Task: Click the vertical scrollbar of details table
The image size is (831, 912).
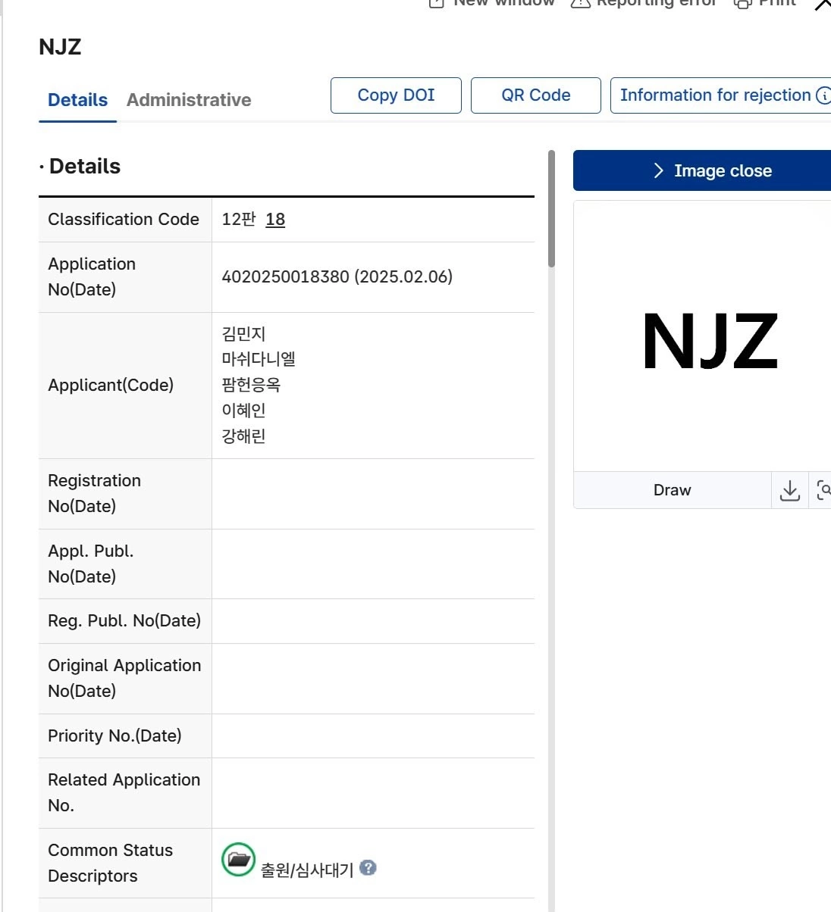Action: tap(551, 209)
